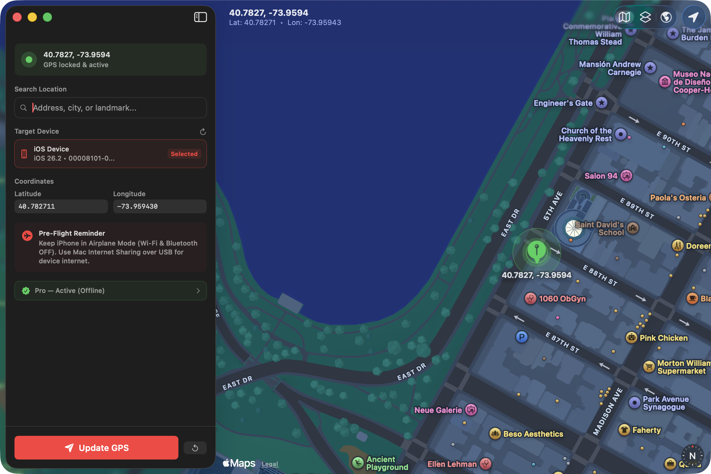Click the Paola's Osteria label
Image resolution: width=711 pixels, height=474 pixels.
[678, 198]
